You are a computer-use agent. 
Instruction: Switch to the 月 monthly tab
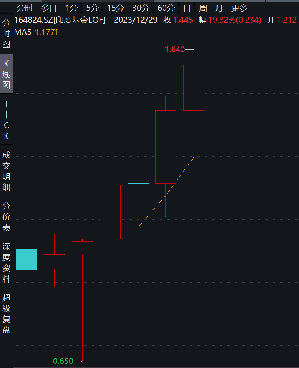click(219, 8)
